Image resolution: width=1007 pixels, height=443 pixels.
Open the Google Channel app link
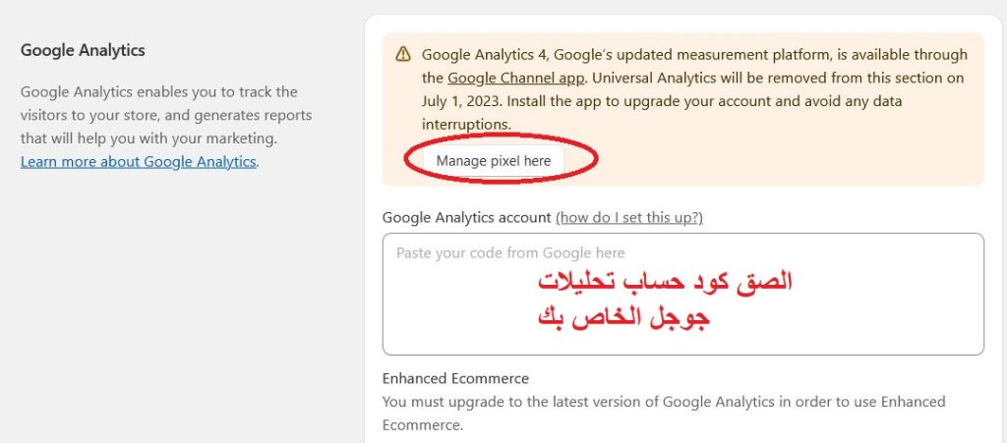click(x=516, y=79)
